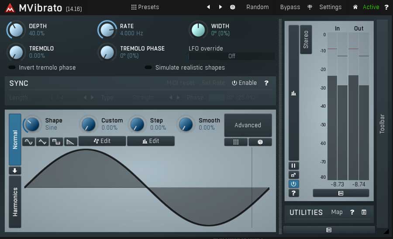
Task: Open the Sync section help icon
Action: (266, 83)
